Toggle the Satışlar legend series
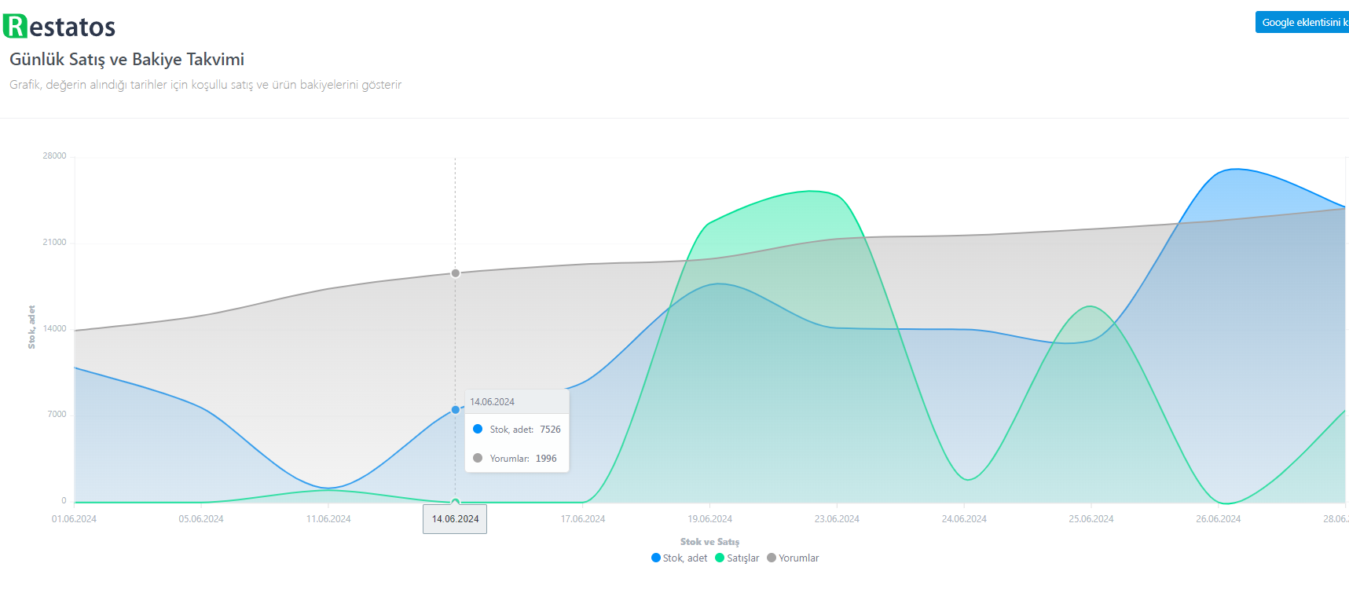 (737, 558)
